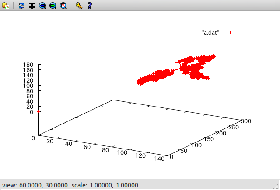Click x-axis label 100
280x190 pixels.
(122, 152)
